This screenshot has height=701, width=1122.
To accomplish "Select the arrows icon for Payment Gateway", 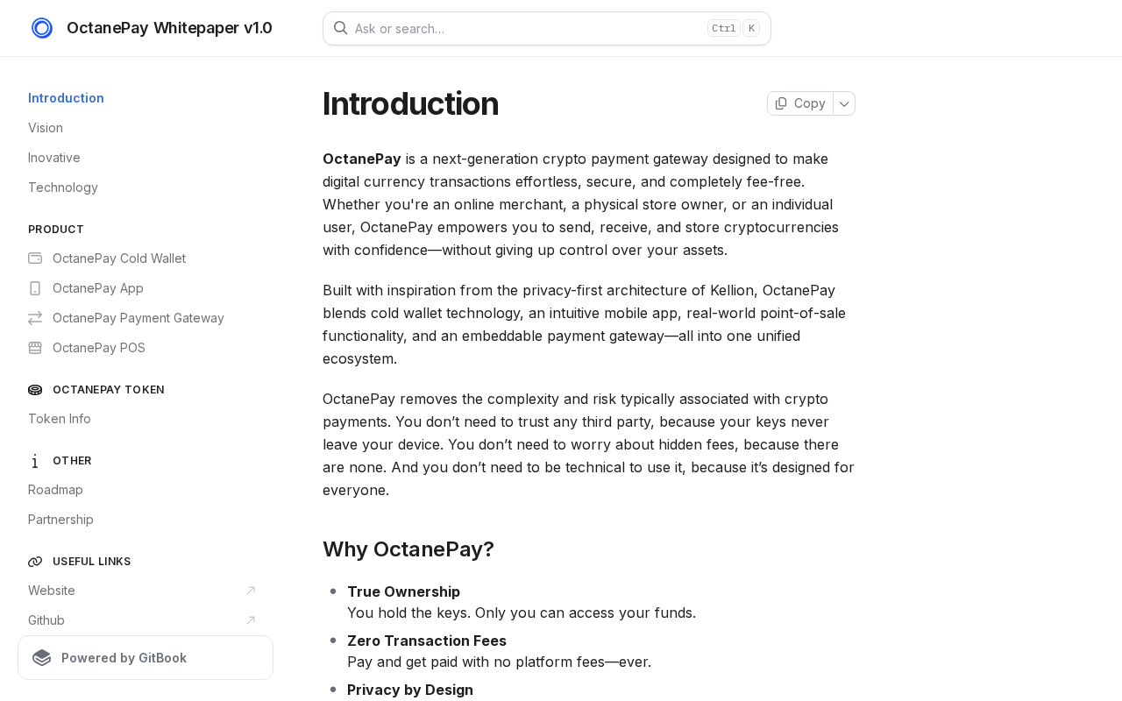I will [35, 317].
